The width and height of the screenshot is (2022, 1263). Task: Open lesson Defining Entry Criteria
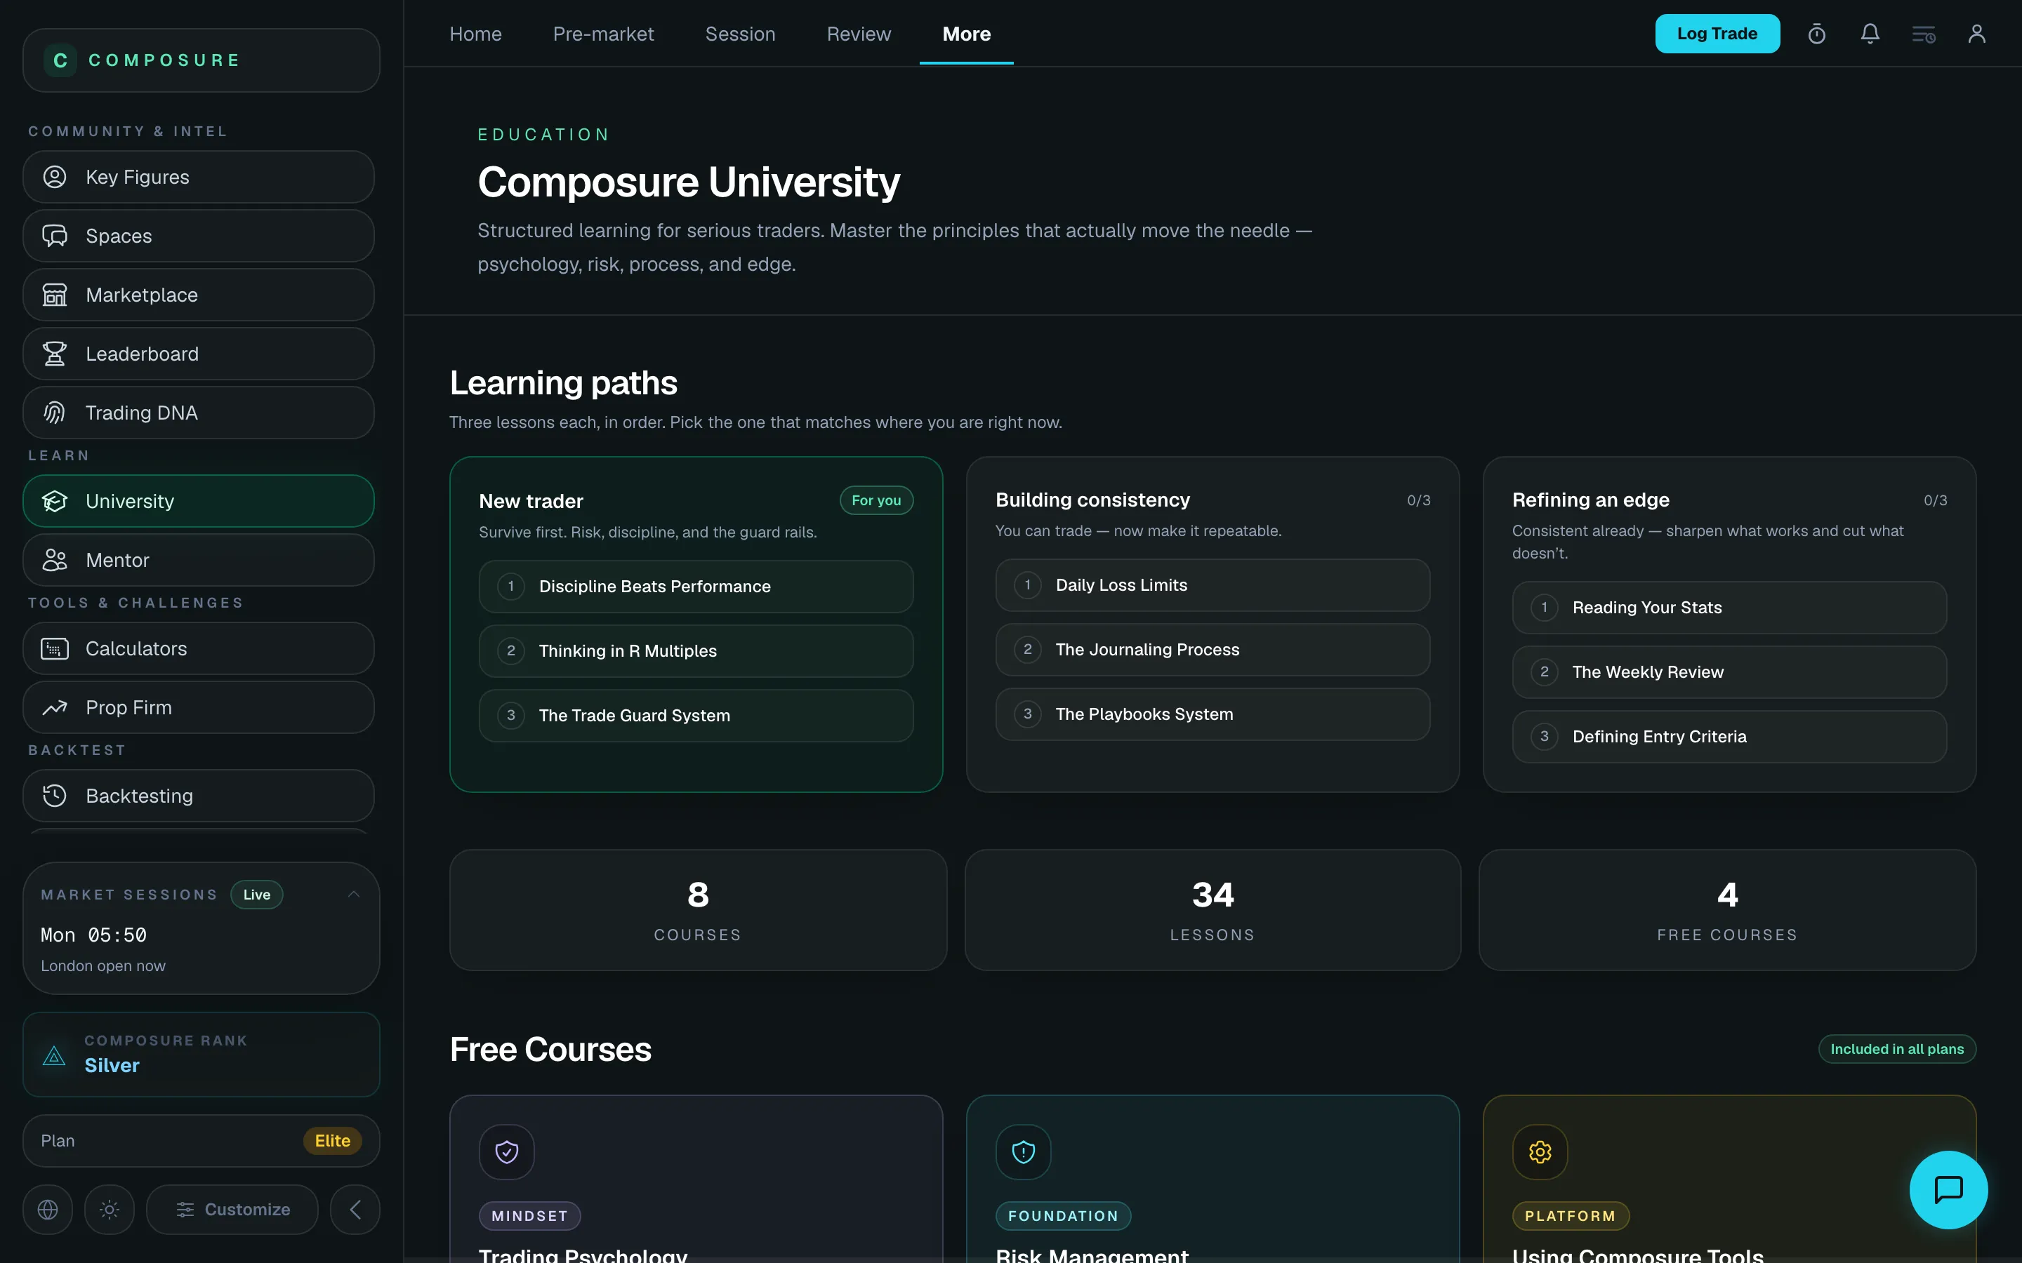pos(1729,737)
